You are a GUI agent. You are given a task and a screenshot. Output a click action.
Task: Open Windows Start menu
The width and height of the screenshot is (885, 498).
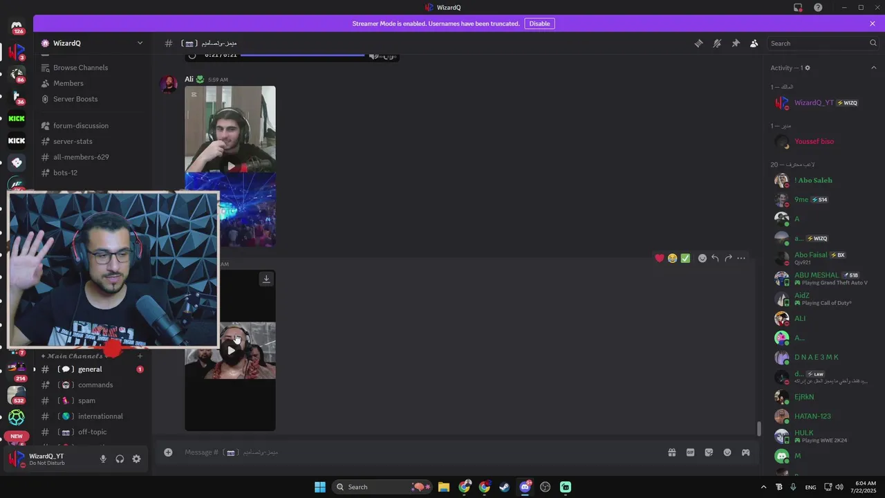point(320,487)
